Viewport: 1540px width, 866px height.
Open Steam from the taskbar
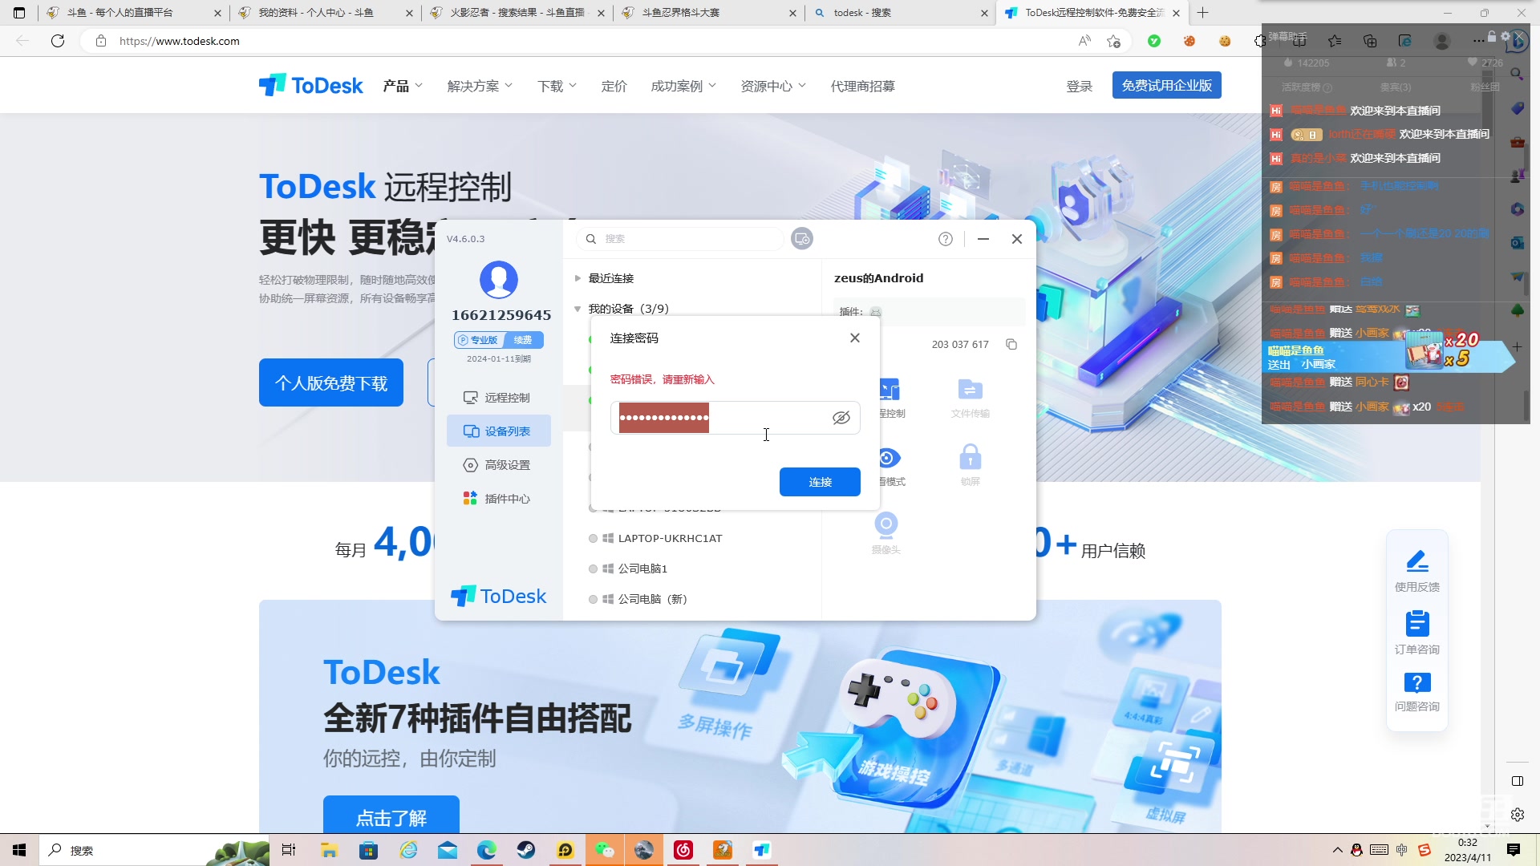tap(526, 850)
